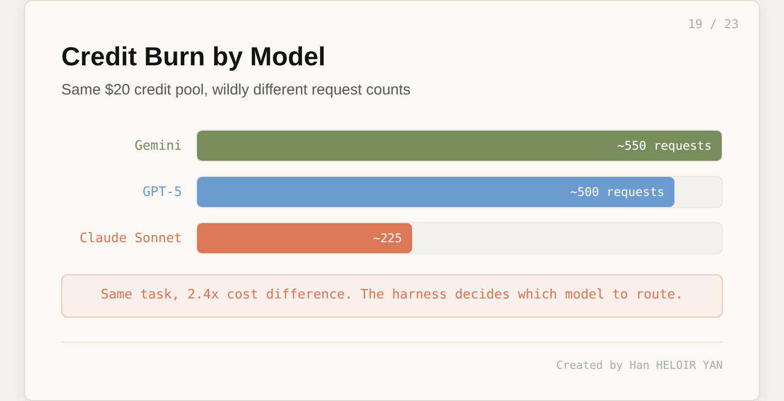
Task: Select the green Gemini row label
Action: coord(158,146)
